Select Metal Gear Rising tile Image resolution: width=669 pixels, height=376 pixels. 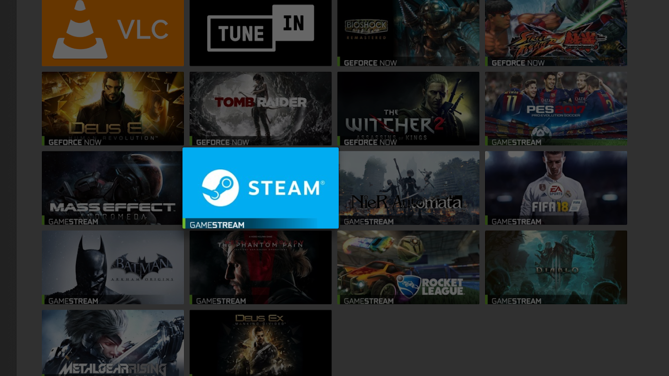click(x=113, y=343)
